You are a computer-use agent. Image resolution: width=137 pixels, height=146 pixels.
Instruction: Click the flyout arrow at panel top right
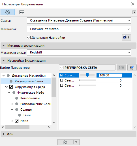tap(134, 12)
